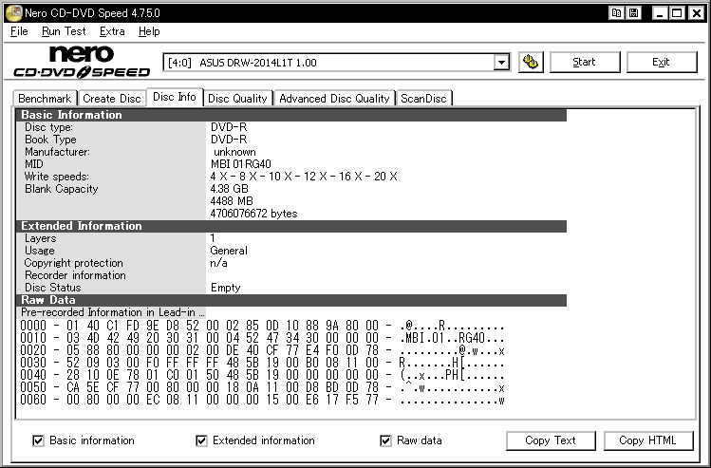Switch to the Disc Quality tab

pyautogui.click(x=237, y=99)
